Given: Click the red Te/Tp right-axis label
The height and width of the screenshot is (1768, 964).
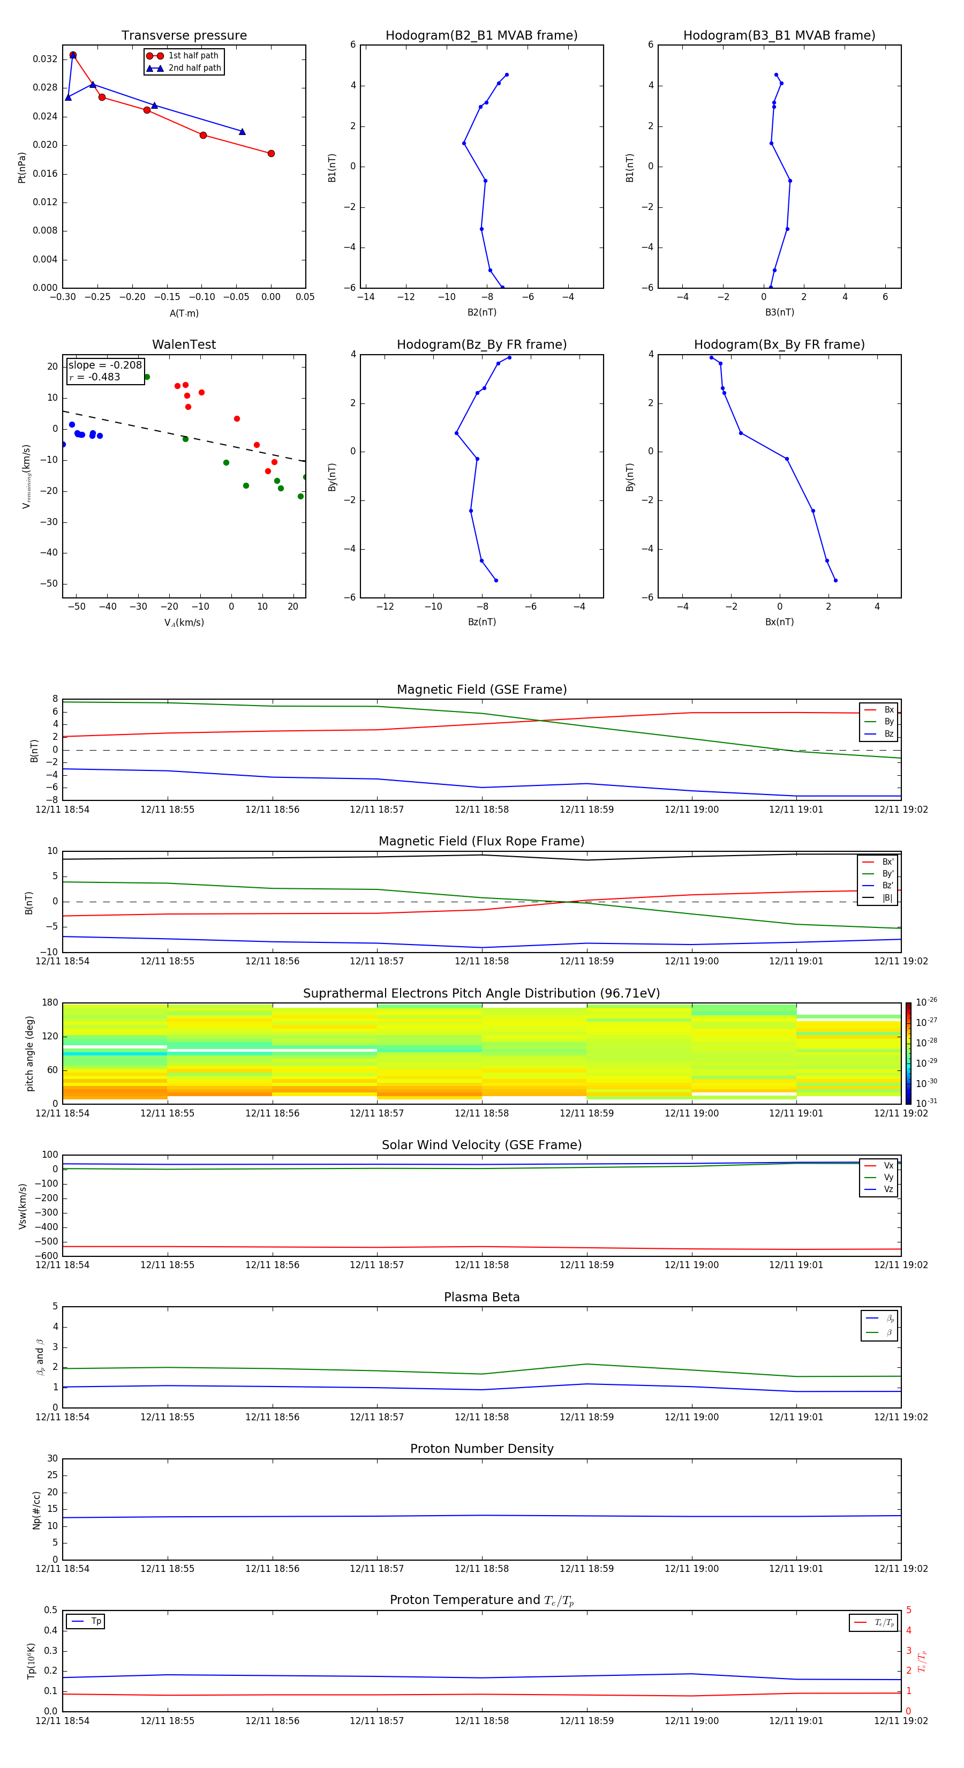Looking at the screenshot, I should tap(922, 1661).
